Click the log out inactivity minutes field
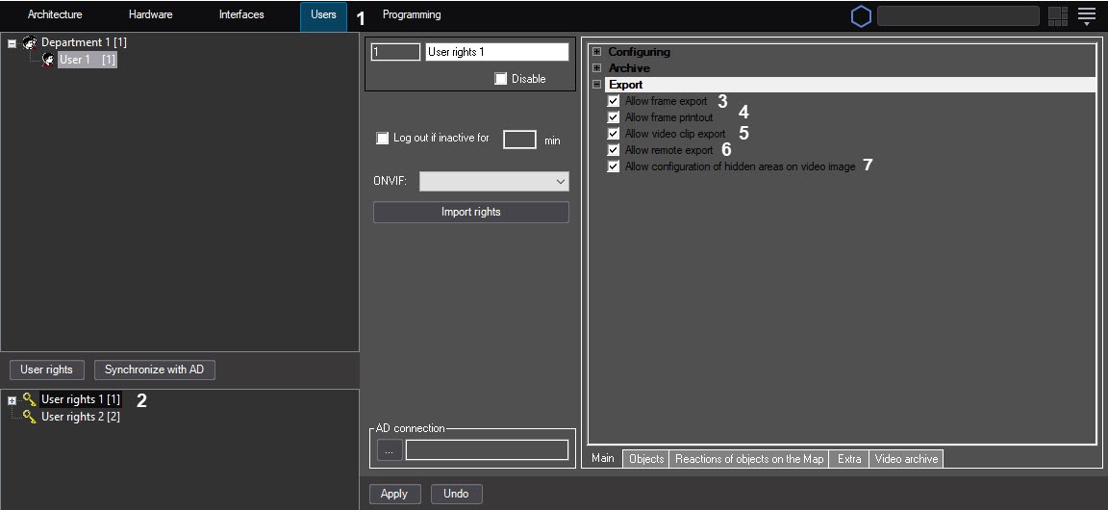This screenshot has height=510, width=1108. pyautogui.click(x=519, y=140)
